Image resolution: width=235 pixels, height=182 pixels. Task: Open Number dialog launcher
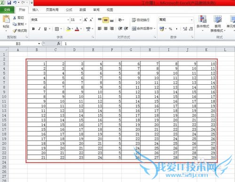point(192,37)
